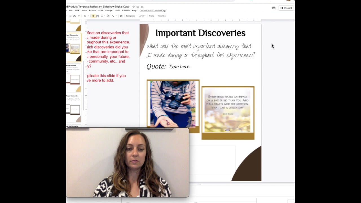361x203 pixels.
Task: Click the Present button
Action: (x=286, y=8)
